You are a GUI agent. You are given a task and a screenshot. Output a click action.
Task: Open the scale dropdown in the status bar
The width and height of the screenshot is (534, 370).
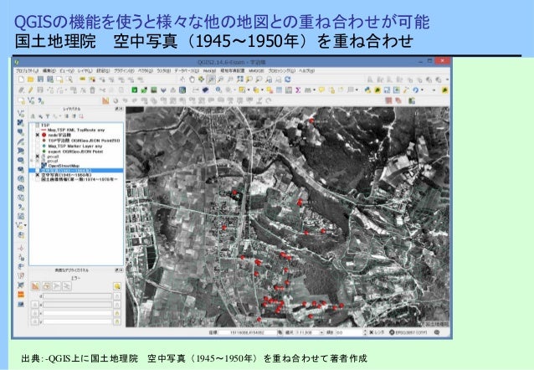[x=321, y=332]
